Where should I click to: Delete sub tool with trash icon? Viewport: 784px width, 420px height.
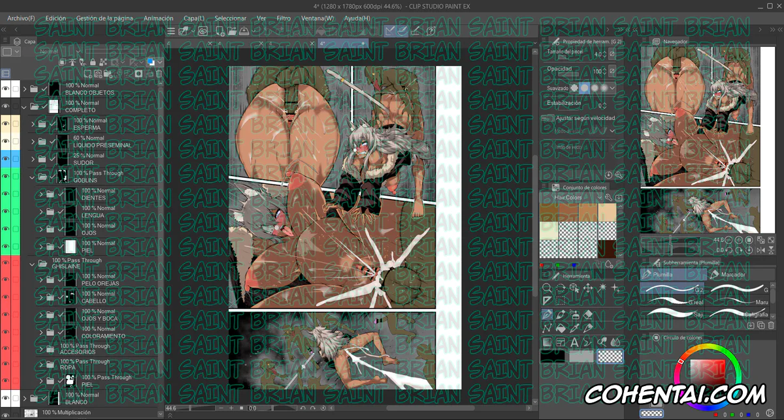(770, 325)
